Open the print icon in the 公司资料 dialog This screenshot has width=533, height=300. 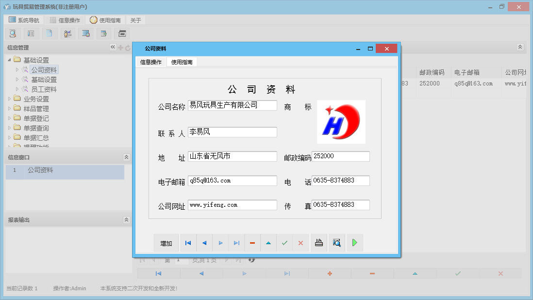319,243
